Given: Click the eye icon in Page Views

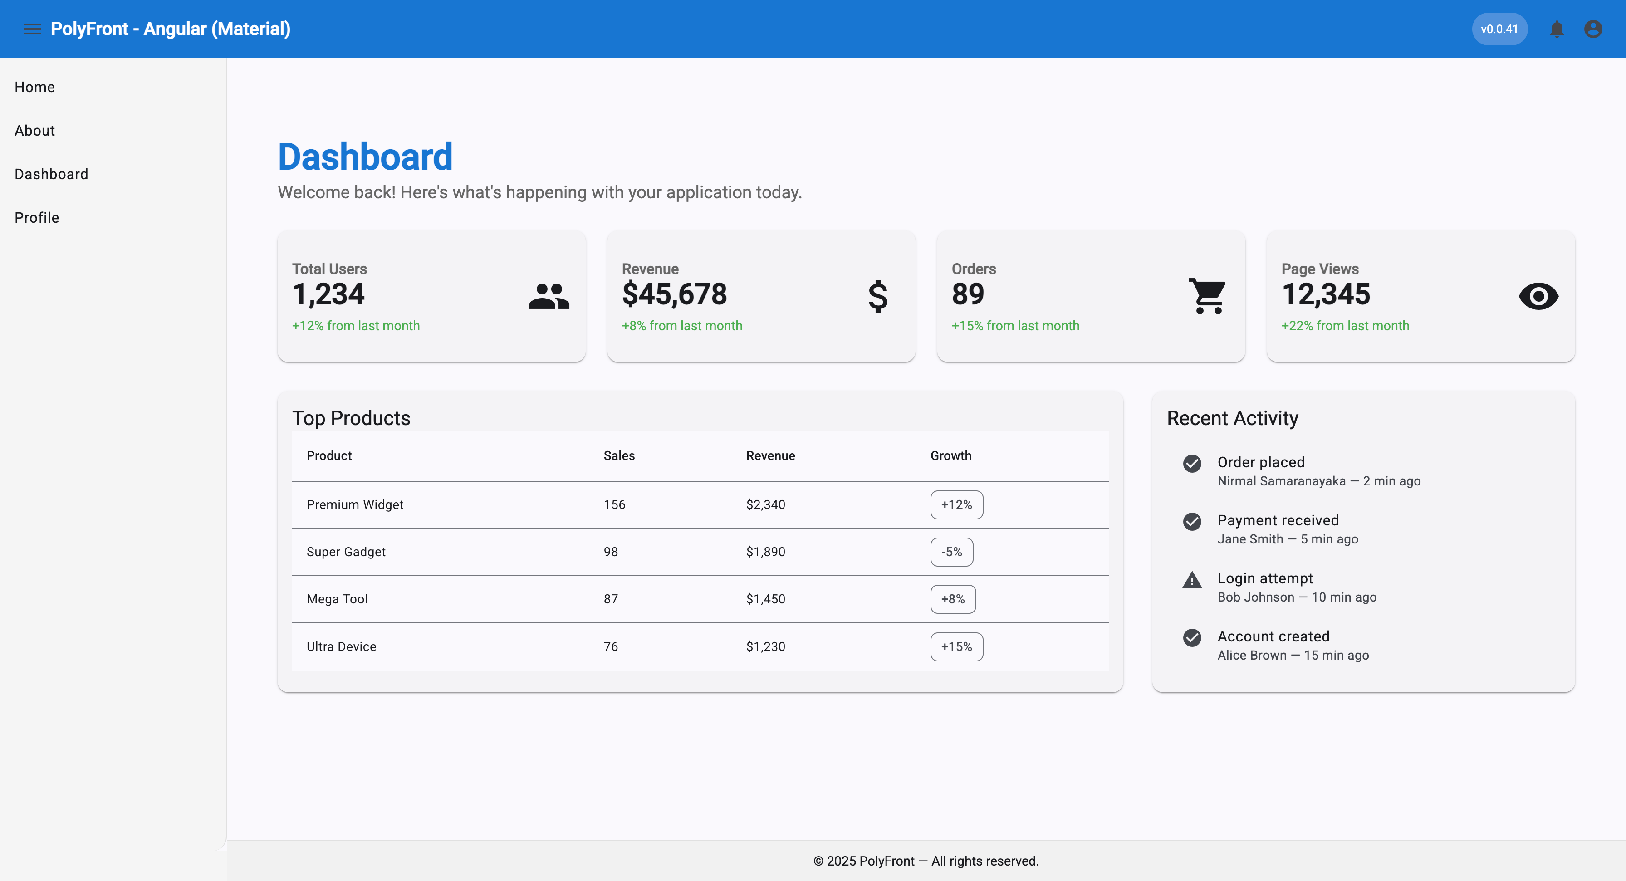Looking at the screenshot, I should pyautogui.click(x=1538, y=296).
